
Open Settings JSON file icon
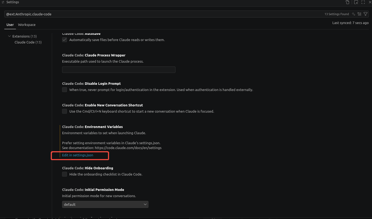pos(347,2)
